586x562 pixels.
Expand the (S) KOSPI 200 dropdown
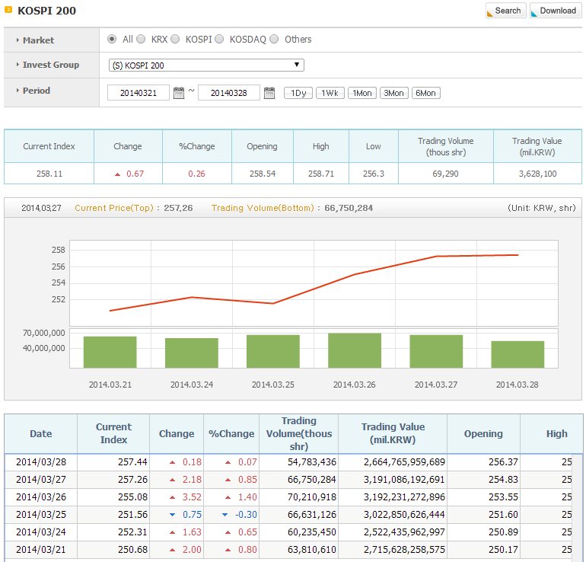(x=206, y=65)
